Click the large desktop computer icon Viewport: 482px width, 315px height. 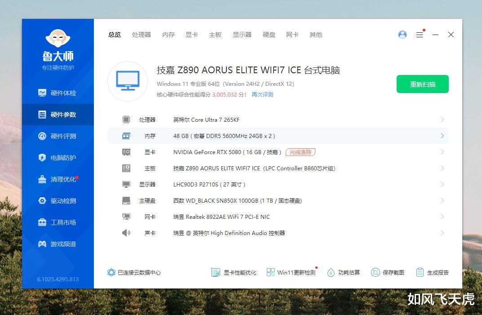(128, 81)
